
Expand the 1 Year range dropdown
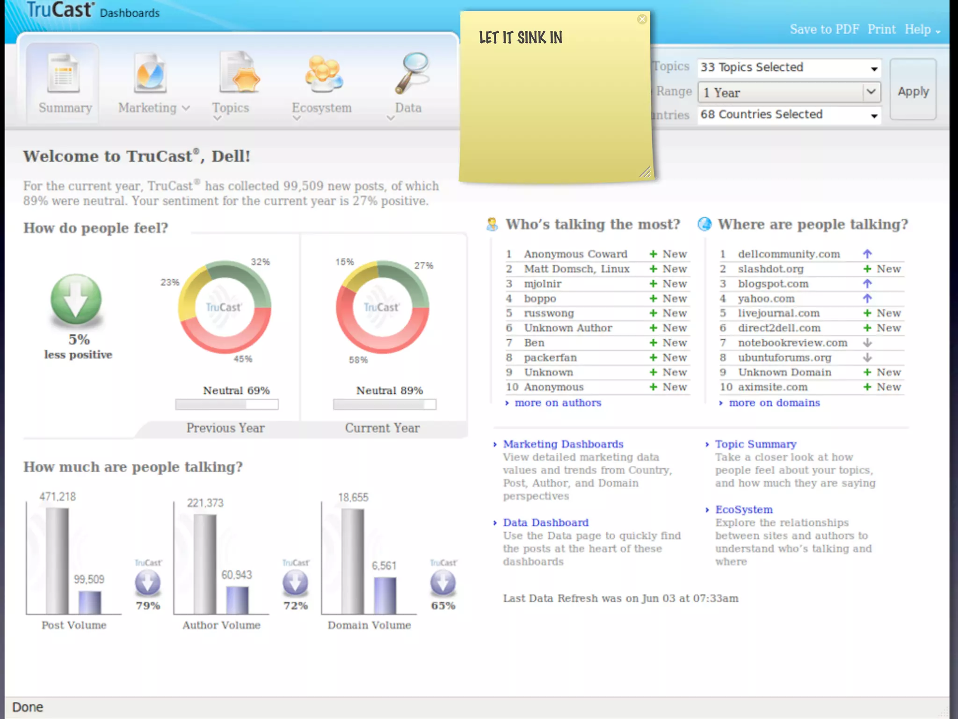(789, 92)
